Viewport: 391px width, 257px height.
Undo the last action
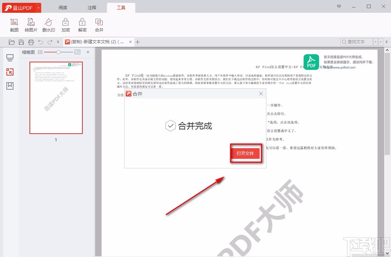click(40, 42)
